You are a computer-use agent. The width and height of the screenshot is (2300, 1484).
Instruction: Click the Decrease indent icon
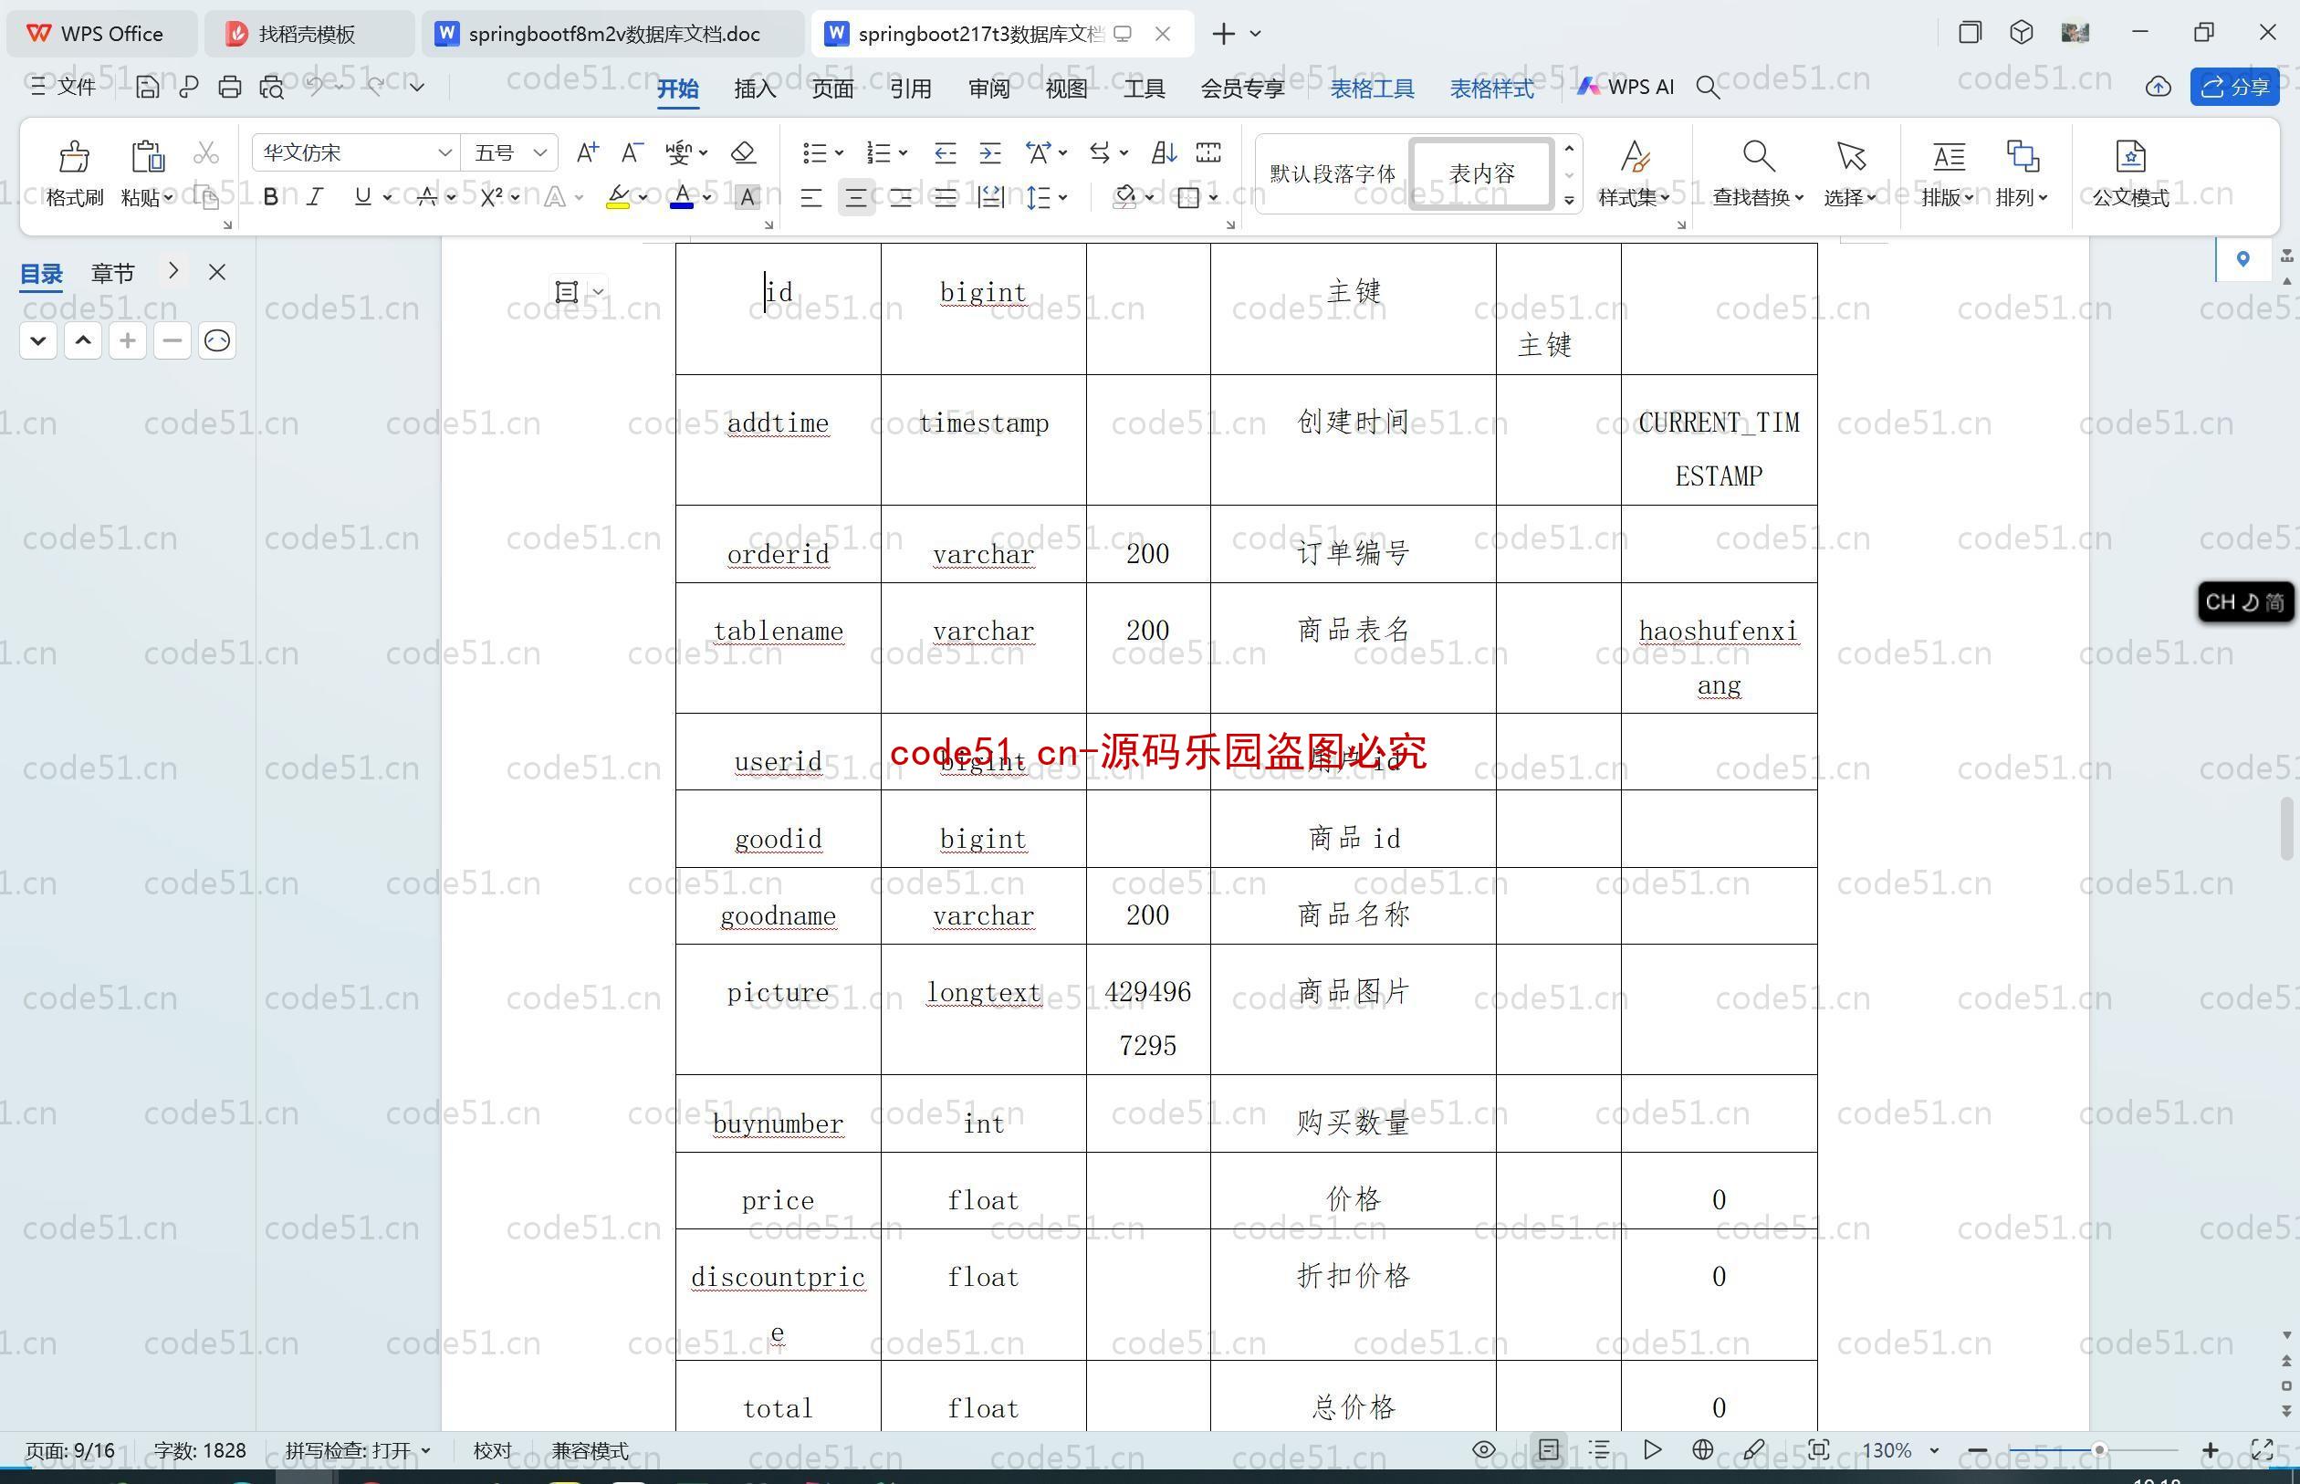(945, 152)
